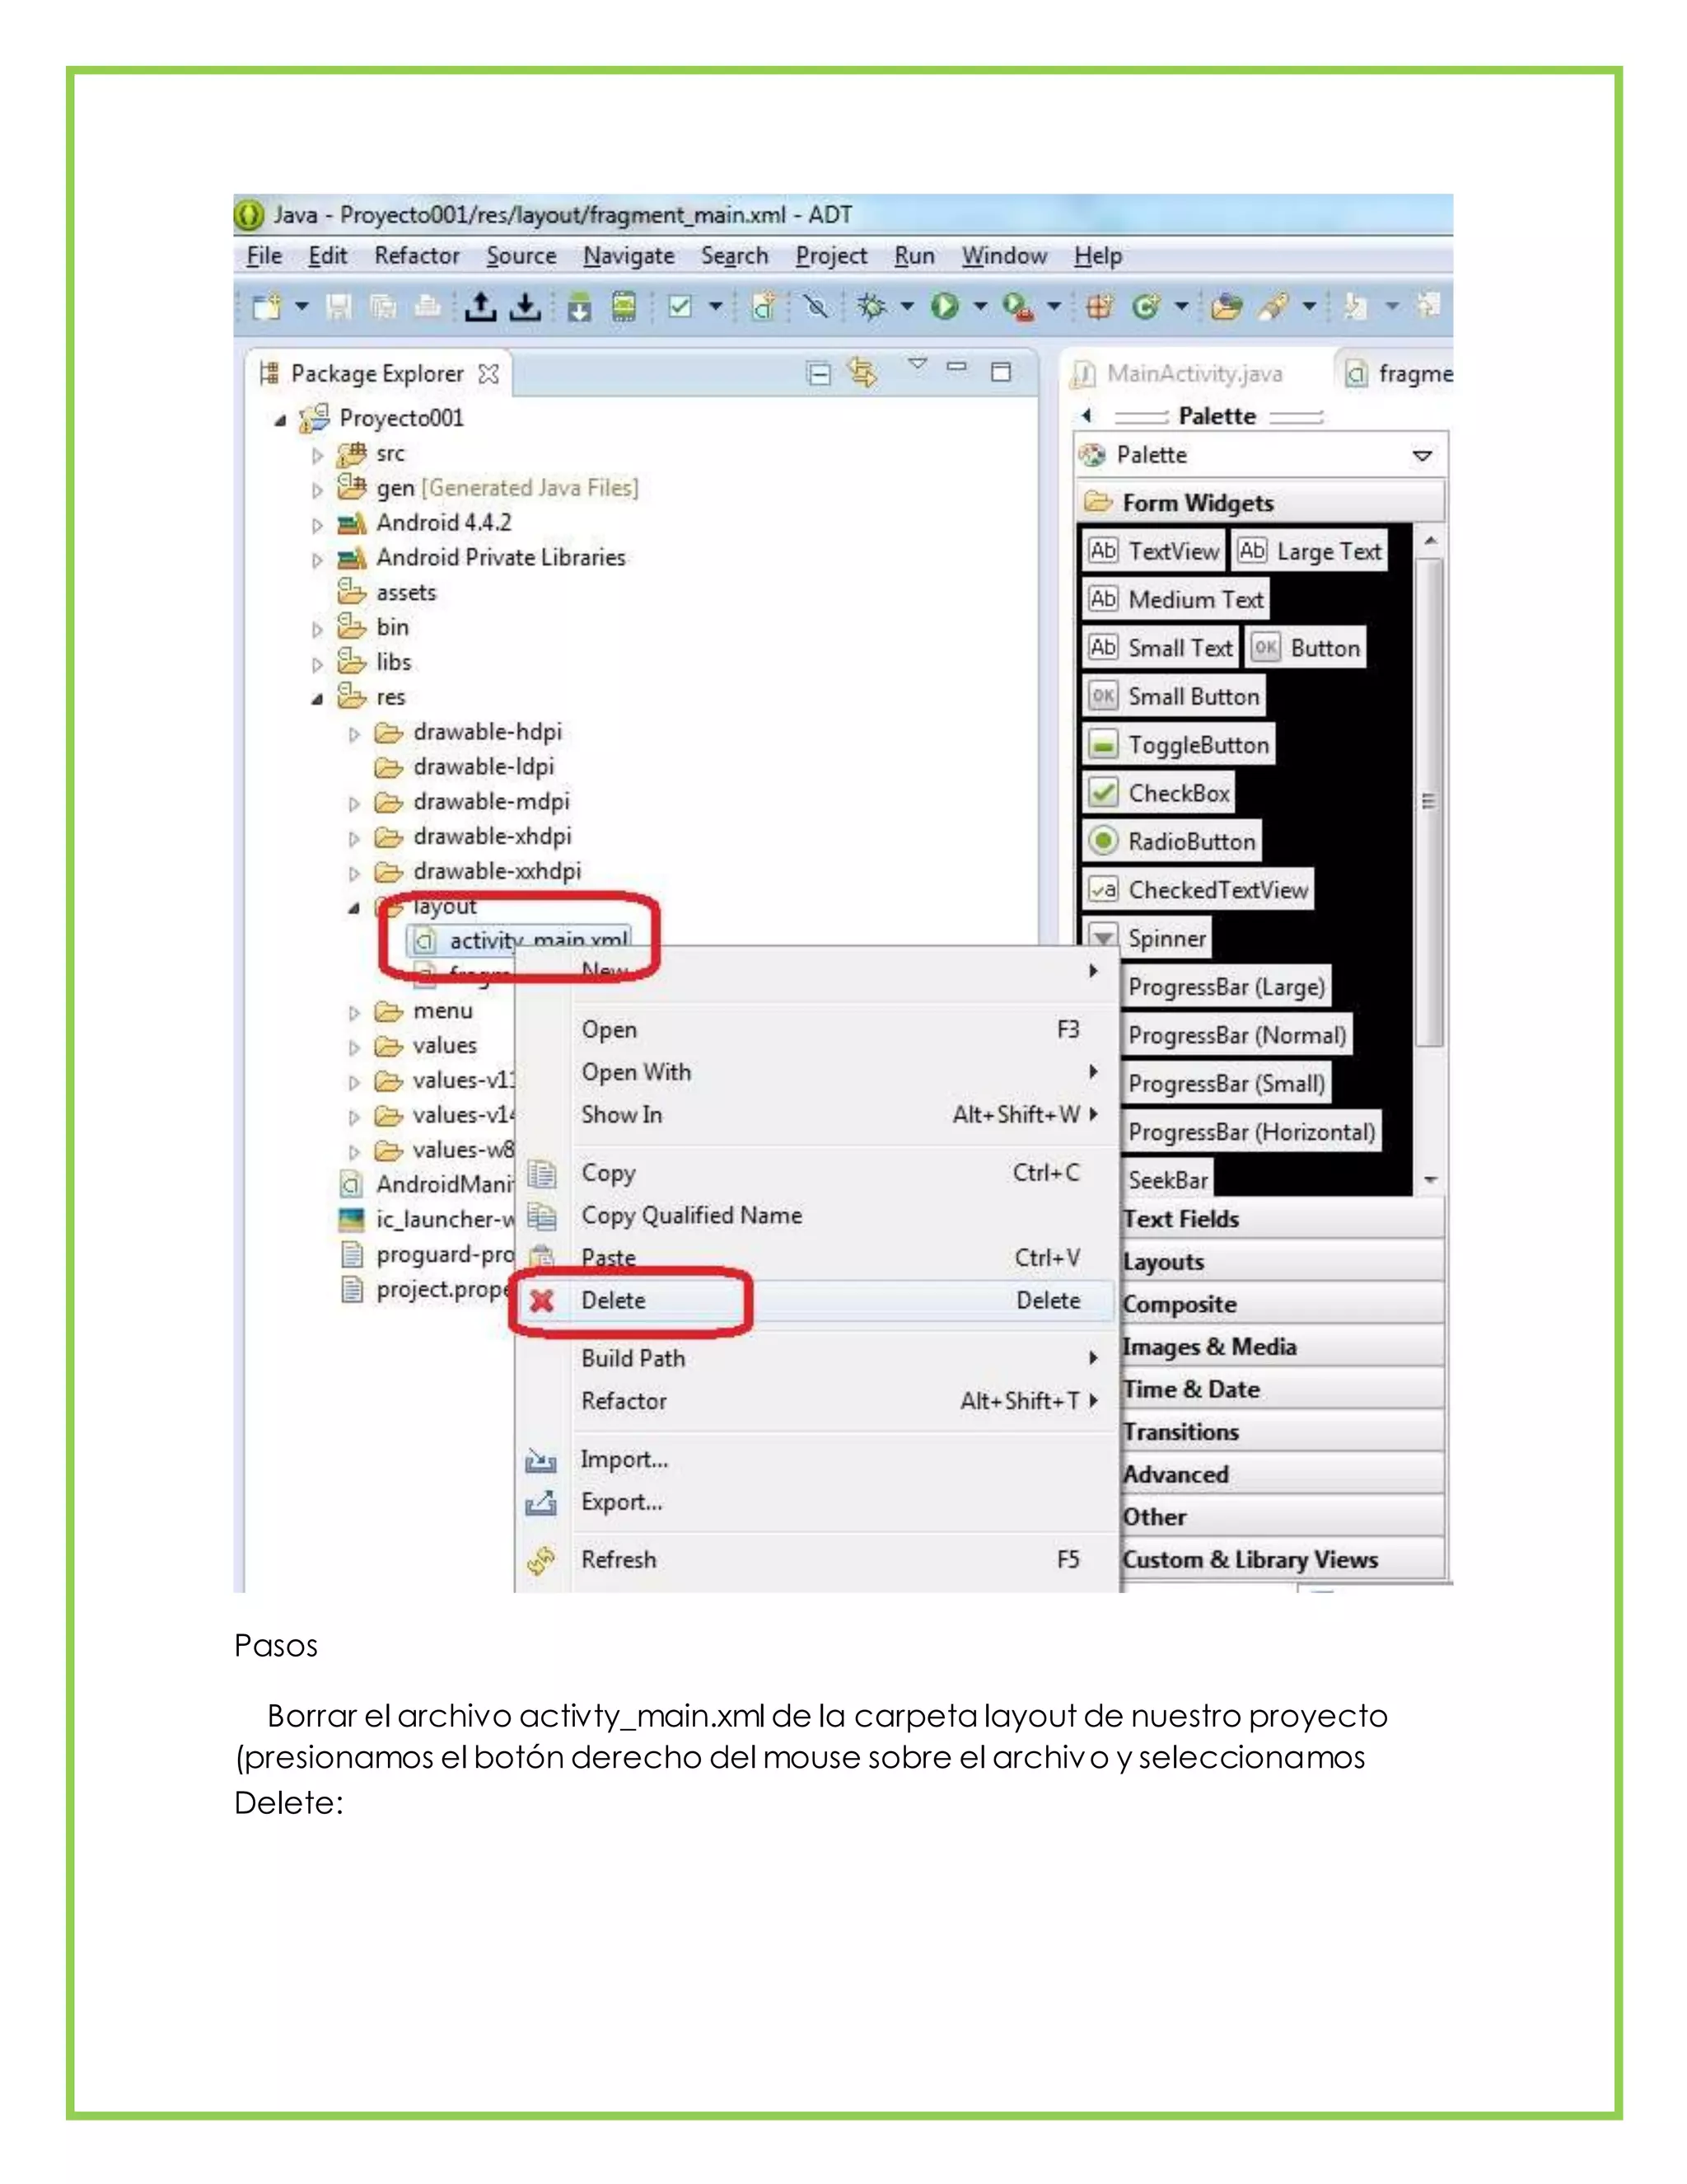The height and width of the screenshot is (2184, 1687).
Task: Click the Export icon in context menu
Action: pos(540,1502)
